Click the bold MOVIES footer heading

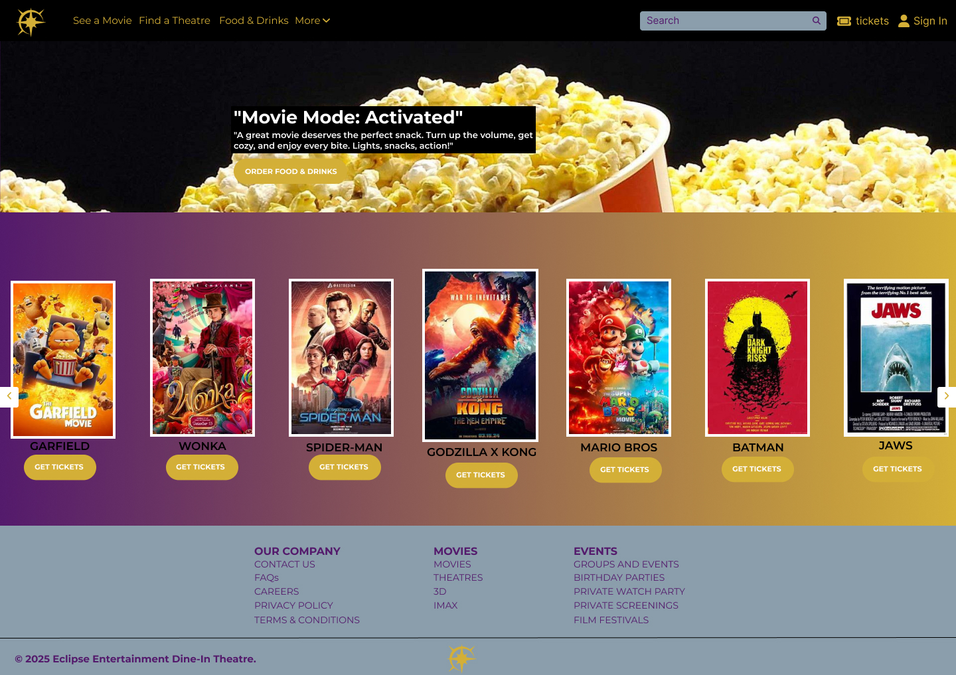(x=455, y=551)
